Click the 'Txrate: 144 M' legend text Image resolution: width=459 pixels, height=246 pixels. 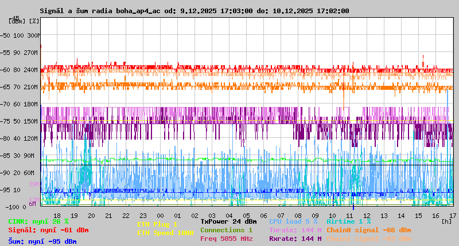coord(295,230)
